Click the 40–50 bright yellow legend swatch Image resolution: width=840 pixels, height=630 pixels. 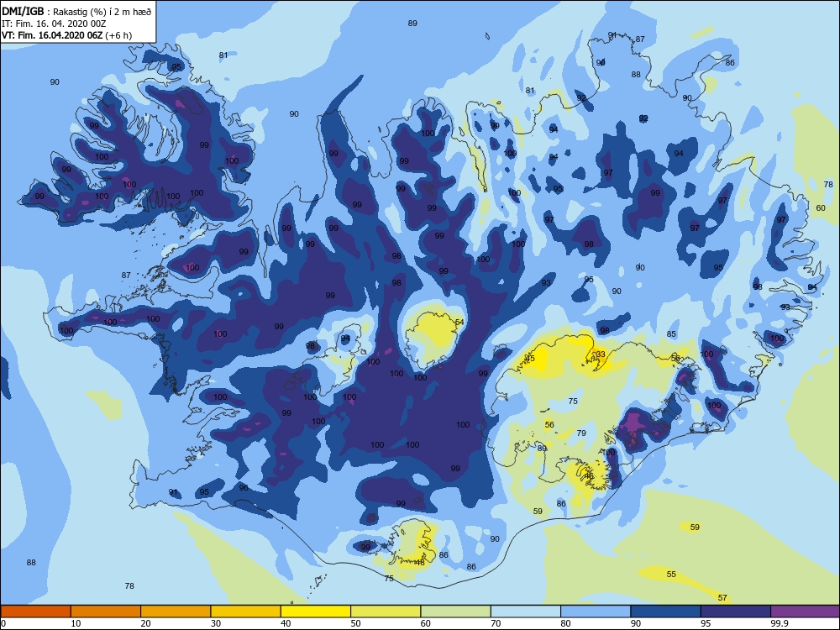pyautogui.click(x=316, y=612)
